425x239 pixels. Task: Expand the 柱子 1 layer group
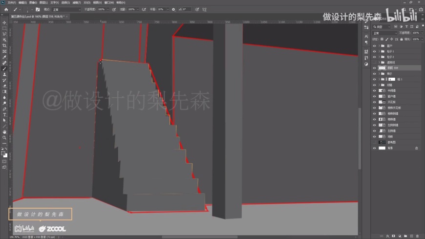(379, 51)
